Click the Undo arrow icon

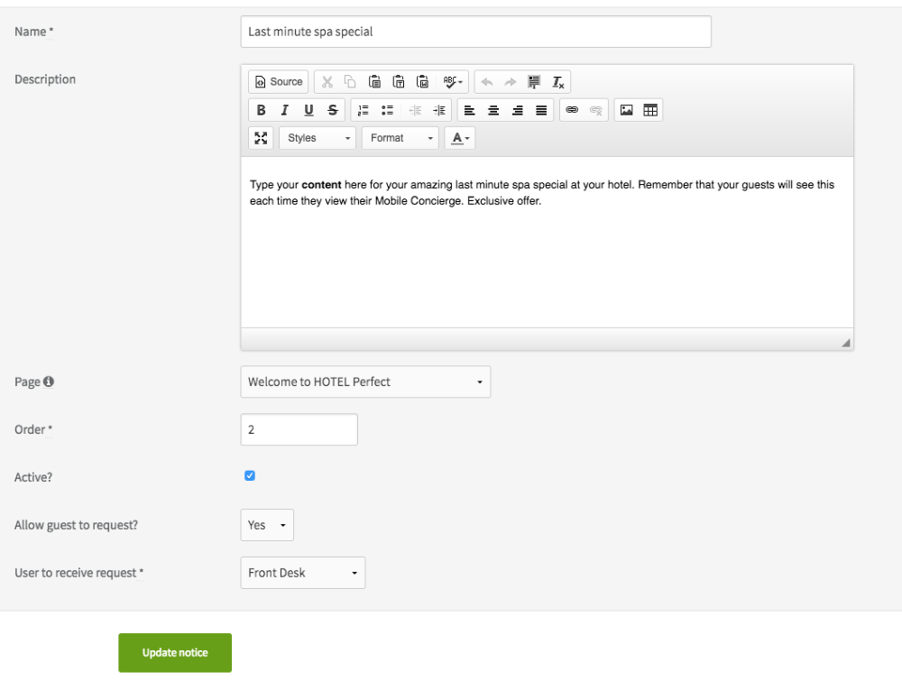pyautogui.click(x=487, y=82)
